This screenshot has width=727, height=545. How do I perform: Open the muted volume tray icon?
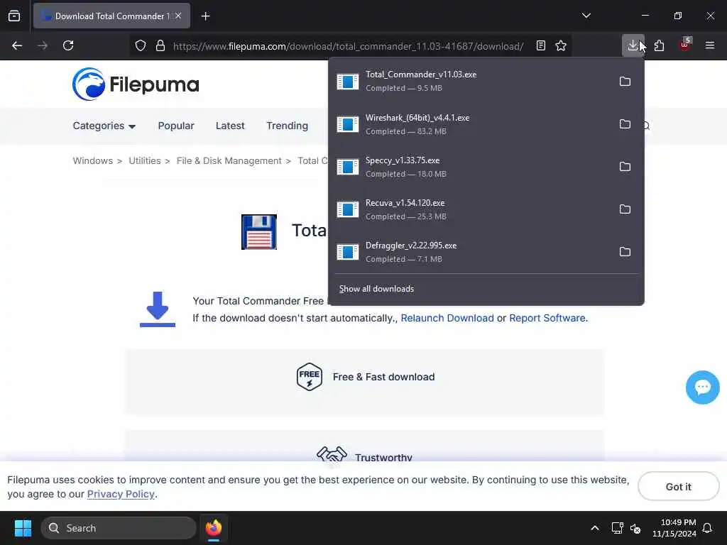point(635,528)
